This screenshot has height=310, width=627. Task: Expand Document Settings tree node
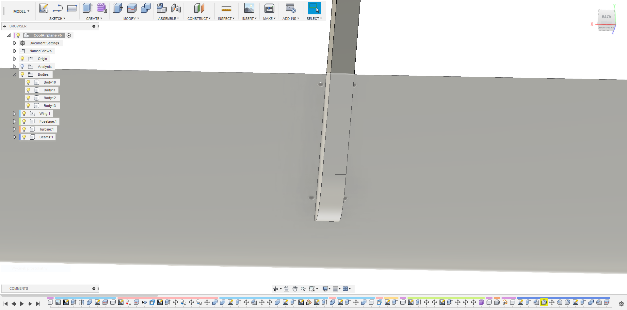[14, 43]
